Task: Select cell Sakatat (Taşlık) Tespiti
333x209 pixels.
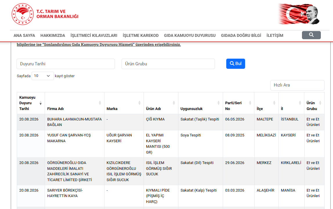Action: (x=200, y=122)
